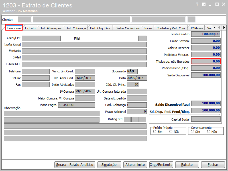Click the Limite Crédito value field
Viewport: 228px width, 171px height.
pyautogui.click(x=206, y=34)
